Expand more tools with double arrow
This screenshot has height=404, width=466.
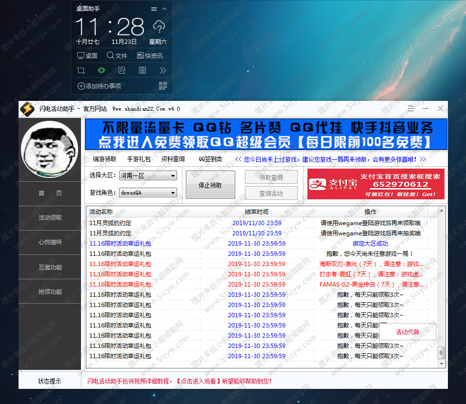(x=163, y=70)
